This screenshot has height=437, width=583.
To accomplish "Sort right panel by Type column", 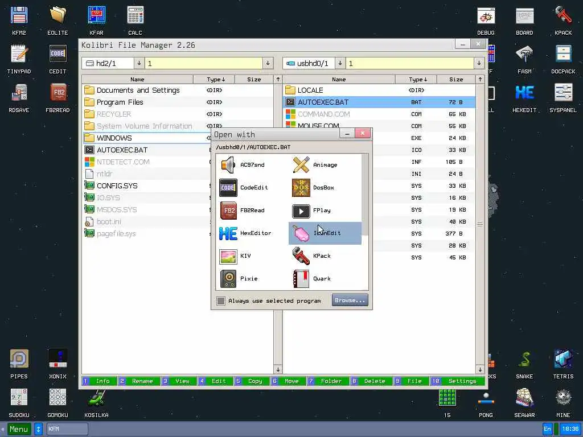I will [x=416, y=79].
